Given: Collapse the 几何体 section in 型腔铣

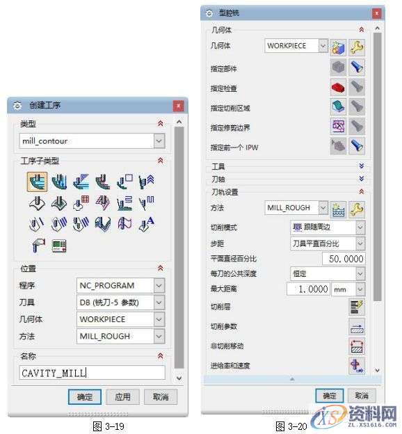Looking at the screenshot, I should pyautogui.click(x=361, y=30).
